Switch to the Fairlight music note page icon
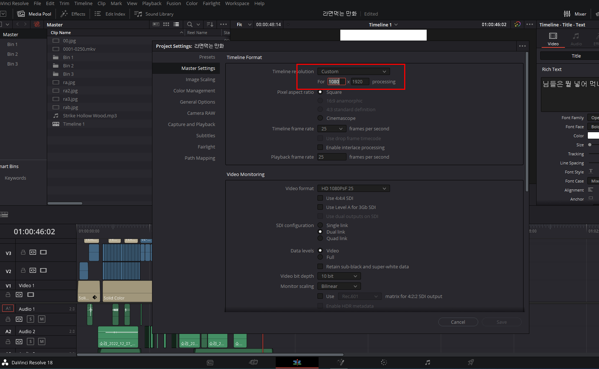 (x=428, y=362)
